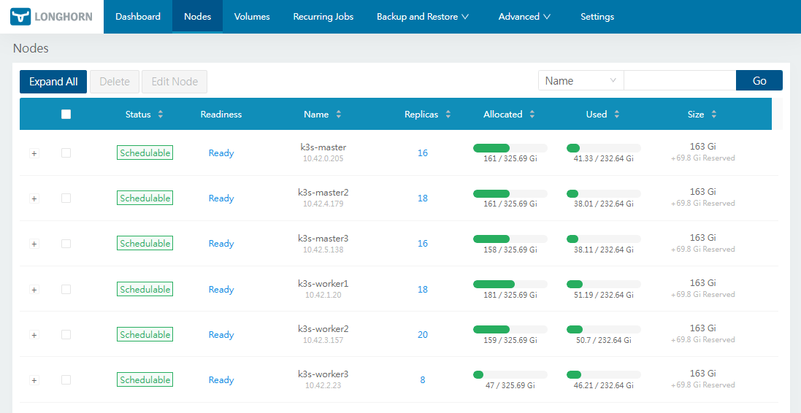The height and width of the screenshot is (413, 801).
Task: Click the node name k3s-master
Action: click(x=323, y=147)
